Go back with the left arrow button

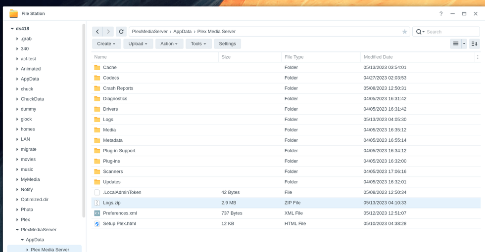click(x=97, y=32)
